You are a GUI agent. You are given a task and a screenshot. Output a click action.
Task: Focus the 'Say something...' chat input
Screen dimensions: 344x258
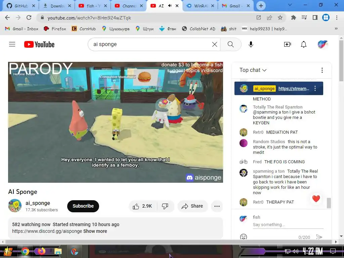(288, 225)
